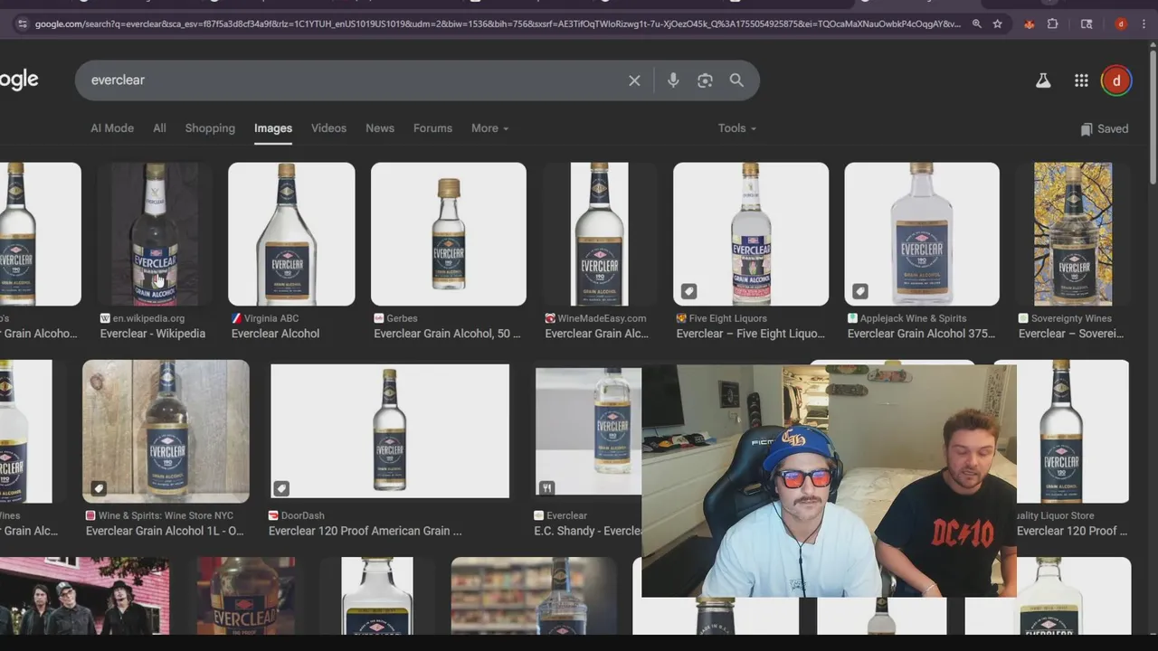The height and width of the screenshot is (651, 1158).
Task: Open the Wikipedia Everclear bottle thumbnail
Action: [x=155, y=234]
